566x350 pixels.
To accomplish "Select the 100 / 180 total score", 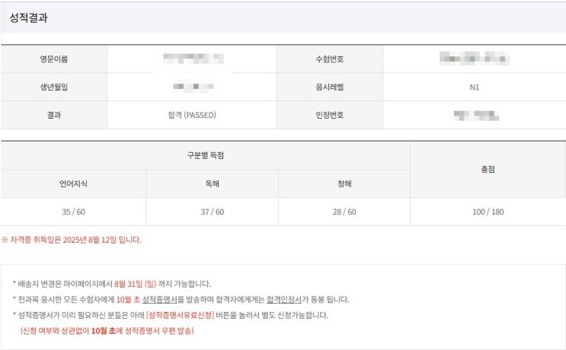I will [488, 212].
